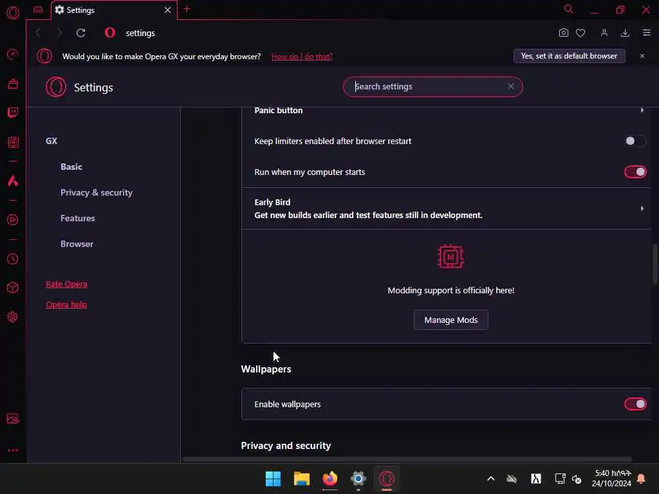
Task: Click the horizontal scrollbar at bottom
Action: coord(407,459)
